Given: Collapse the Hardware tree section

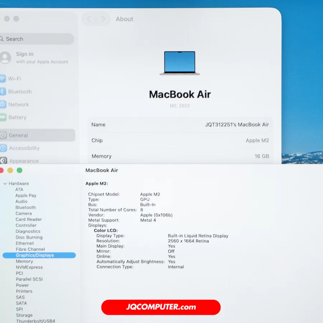Looking at the screenshot, I should click(5, 183).
